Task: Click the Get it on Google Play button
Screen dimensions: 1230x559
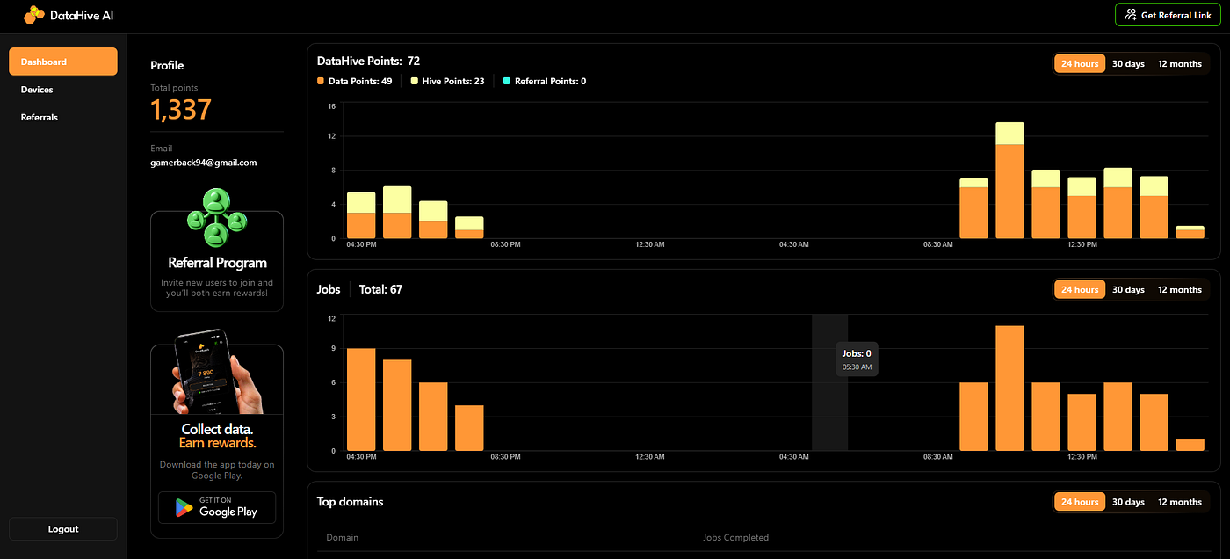Action: point(217,507)
